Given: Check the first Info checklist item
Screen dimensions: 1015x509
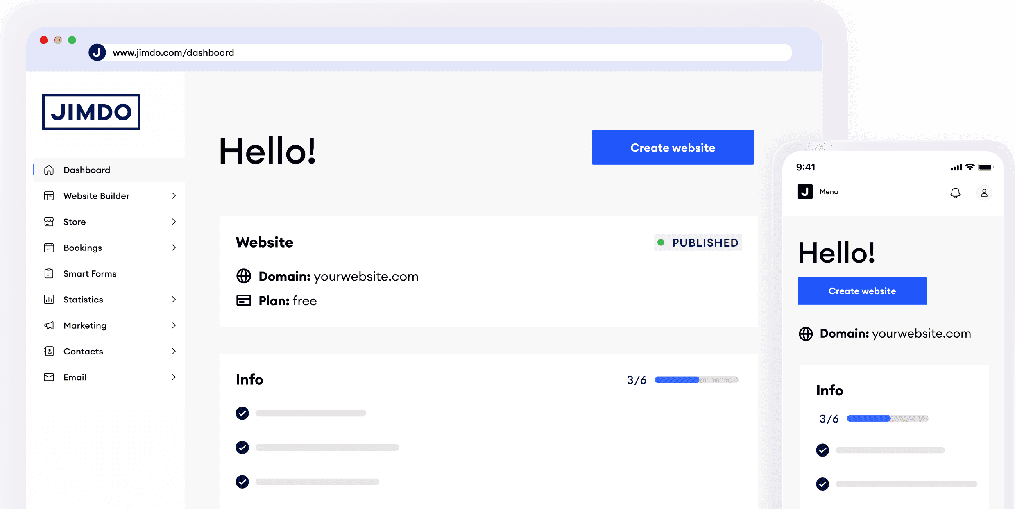Looking at the screenshot, I should (242, 414).
